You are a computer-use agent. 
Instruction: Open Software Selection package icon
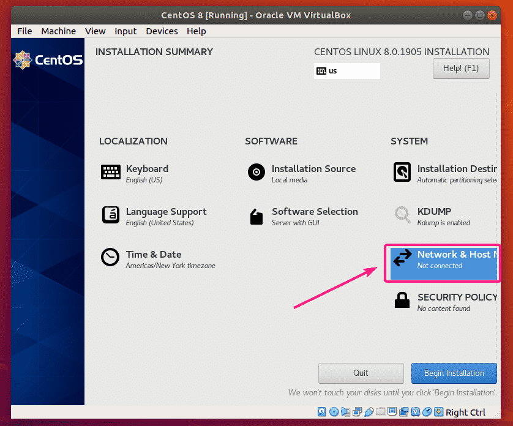point(256,216)
